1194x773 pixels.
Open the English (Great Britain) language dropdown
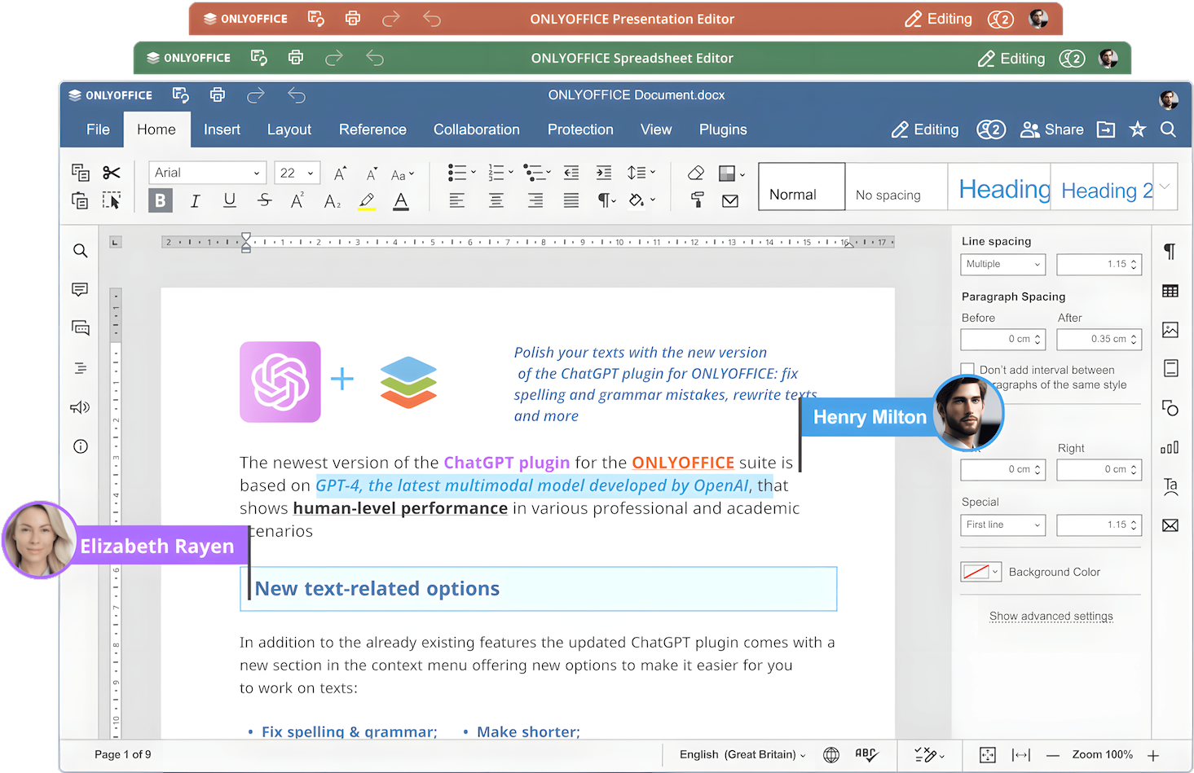742,755
